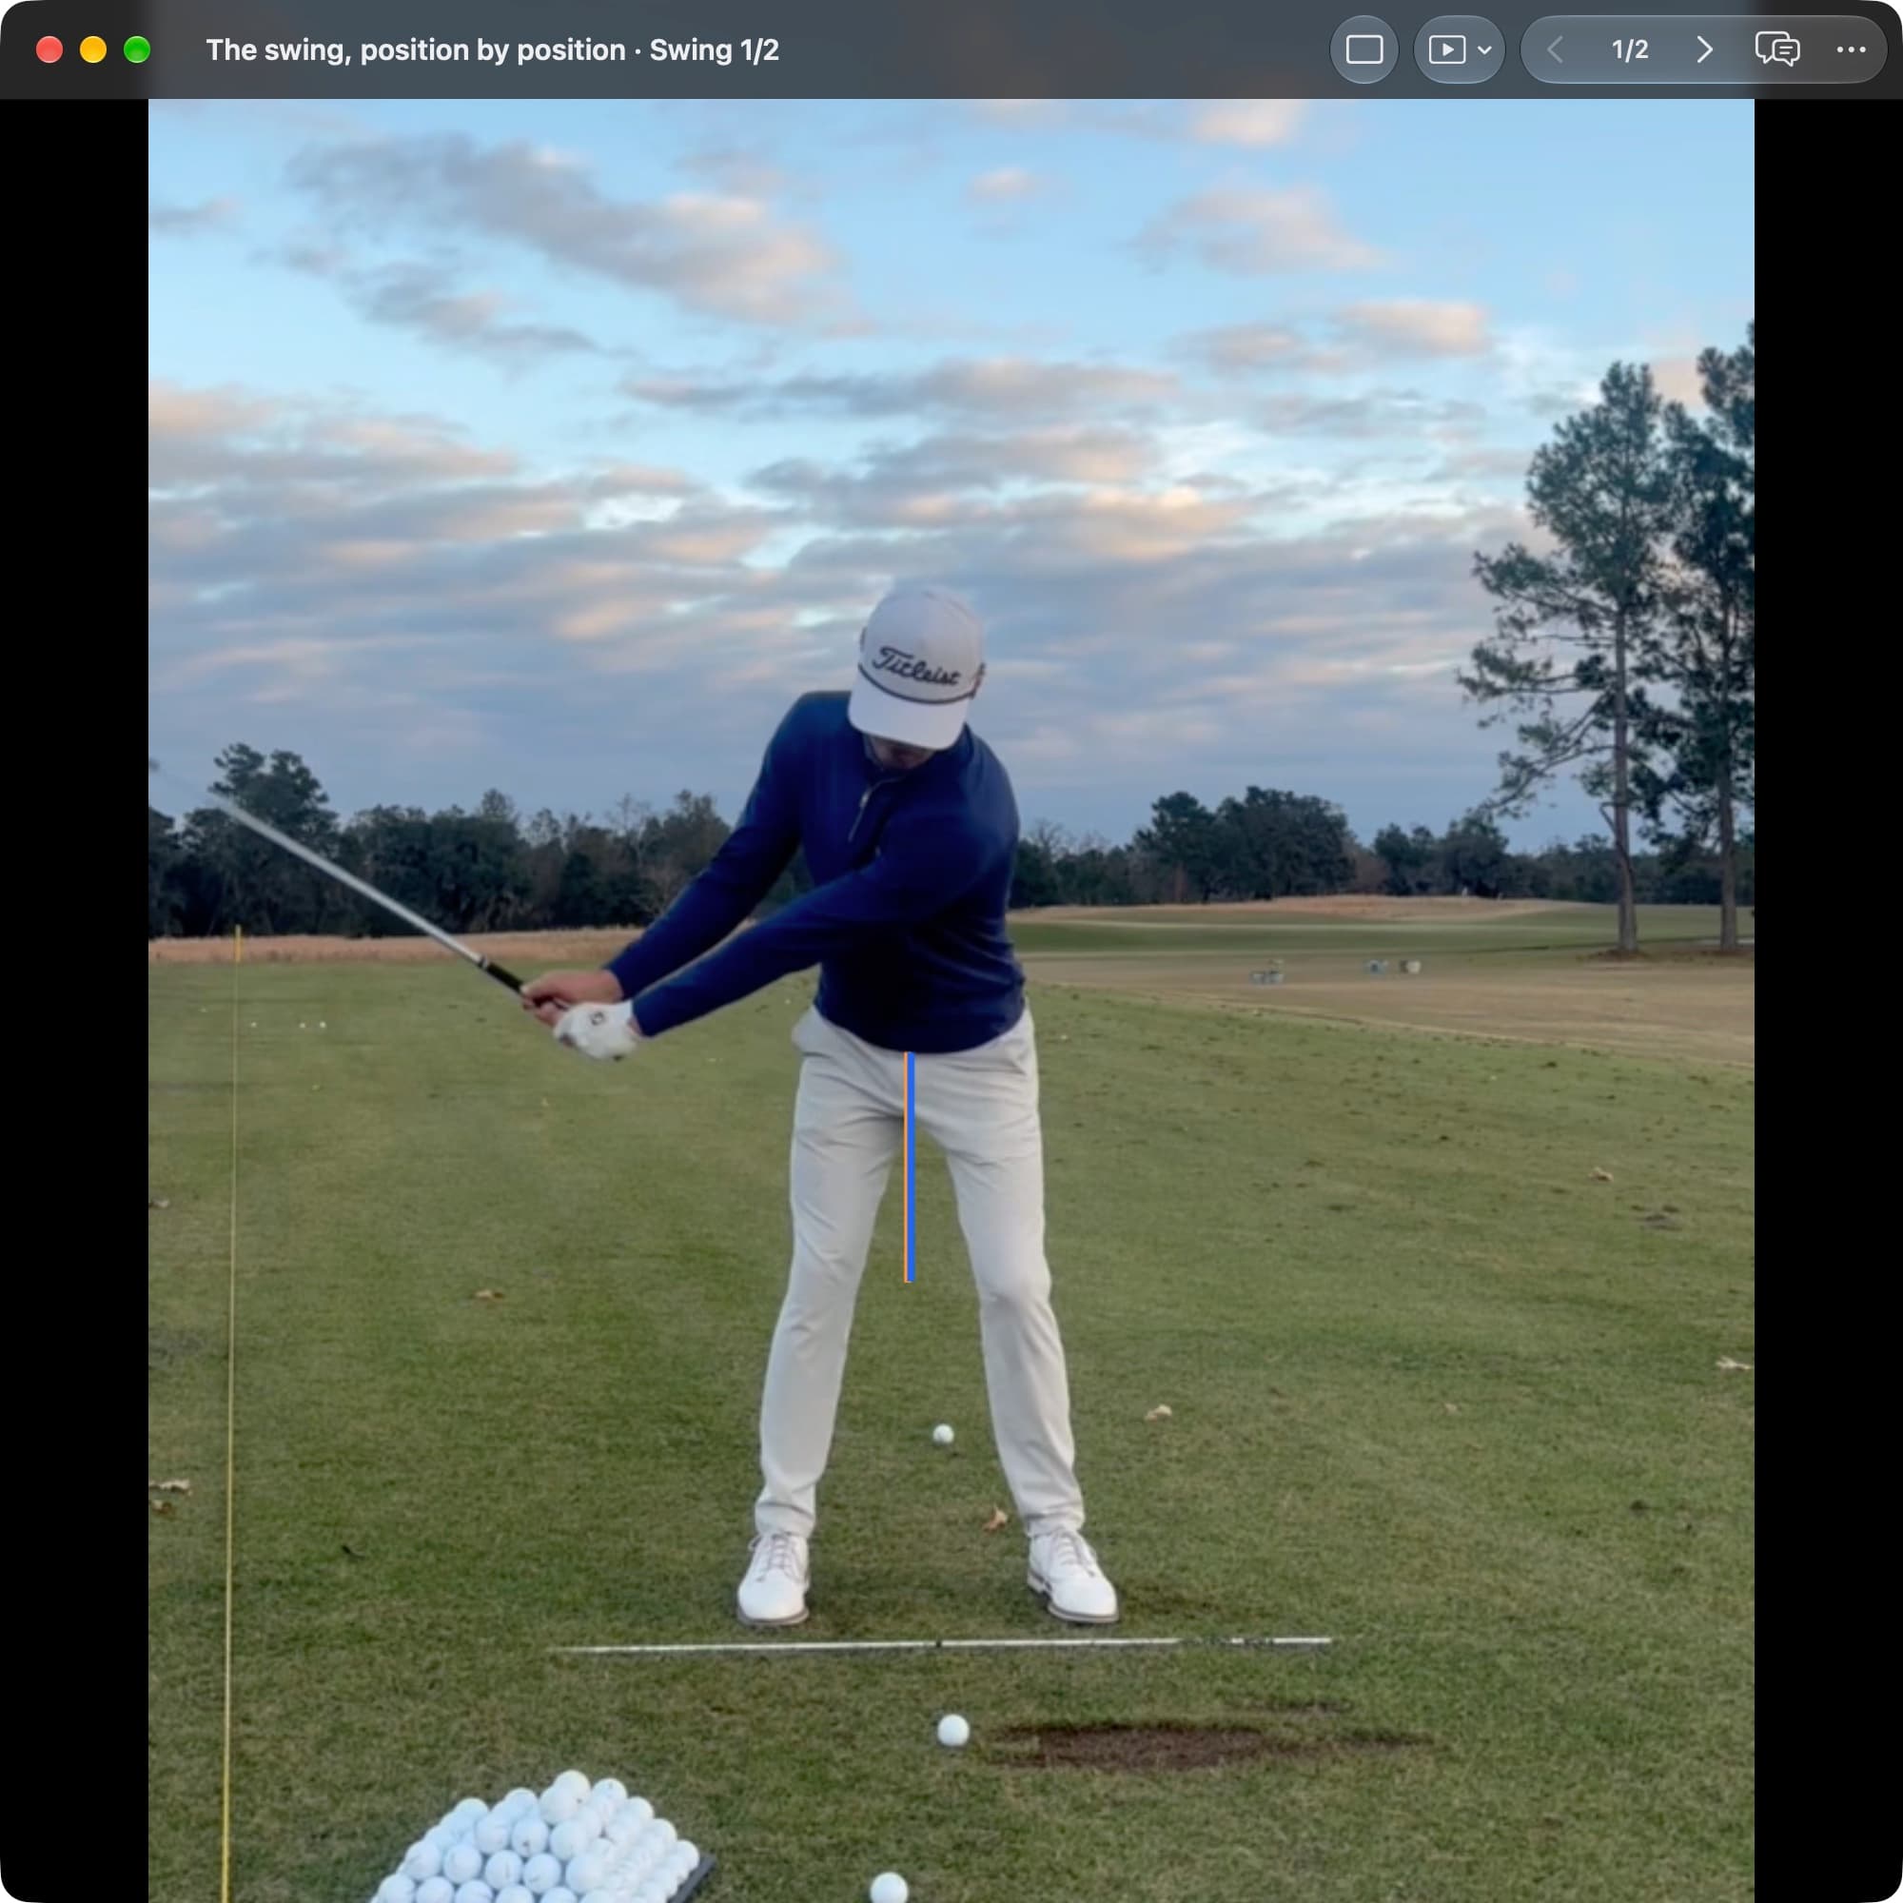Close the window with the red button
The width and height of the screenshot is (1903, 1903).
49,49
